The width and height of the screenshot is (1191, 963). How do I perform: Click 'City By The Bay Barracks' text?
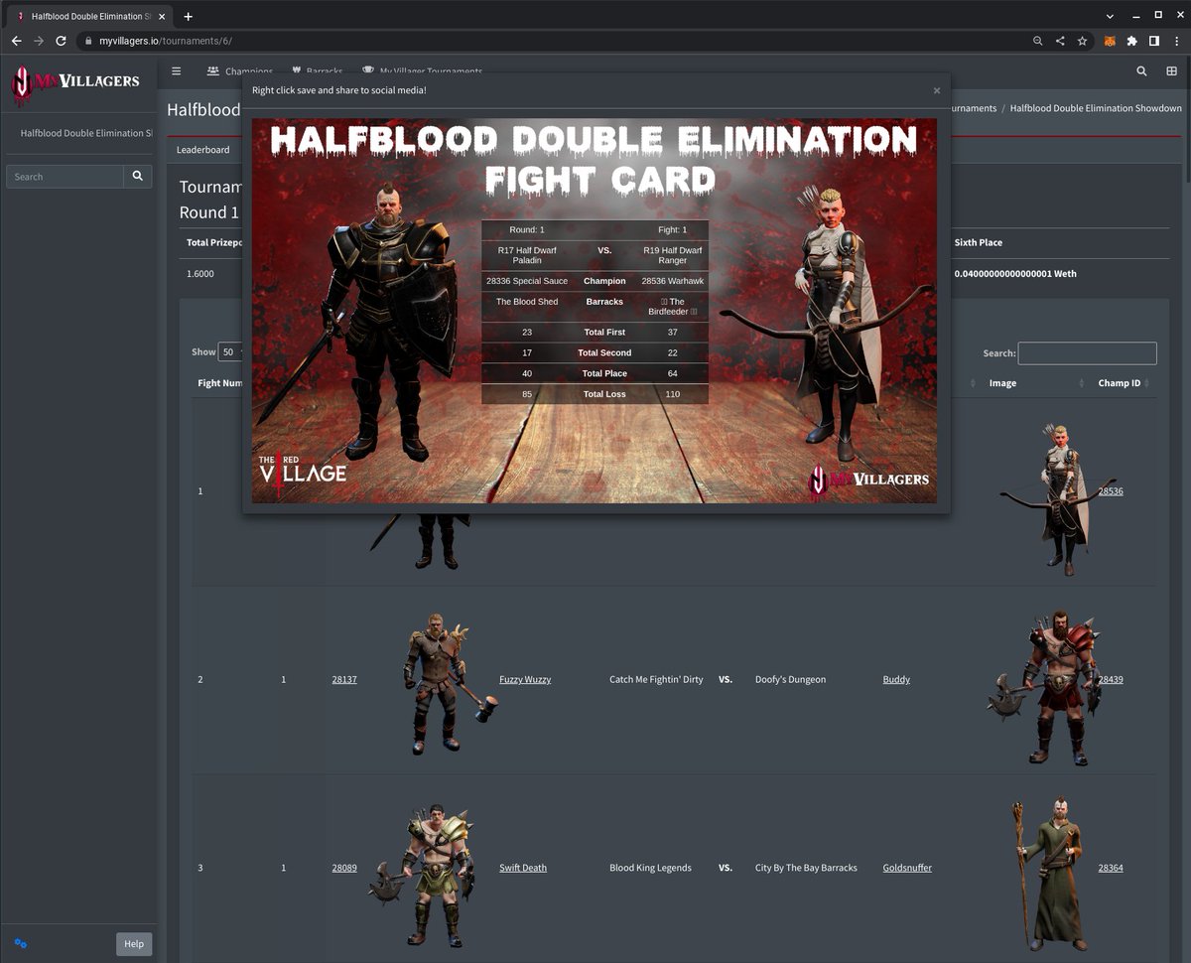806,868
